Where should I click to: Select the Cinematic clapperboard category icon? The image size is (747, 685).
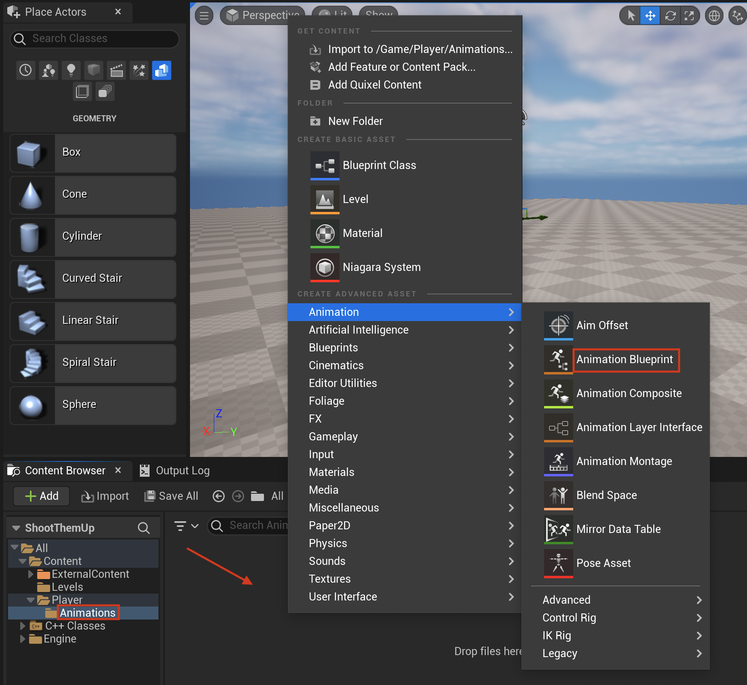pyautogui.click(x=116, y=70)
